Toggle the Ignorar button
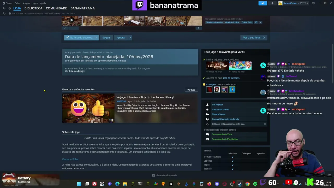334x188 pixels. [x=121, y=38]
